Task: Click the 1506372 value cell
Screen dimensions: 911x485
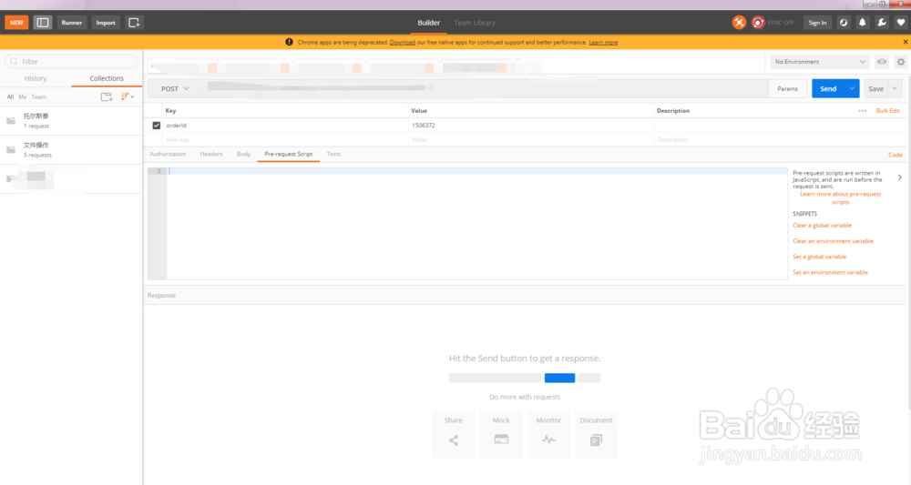Action: [531, 126]
